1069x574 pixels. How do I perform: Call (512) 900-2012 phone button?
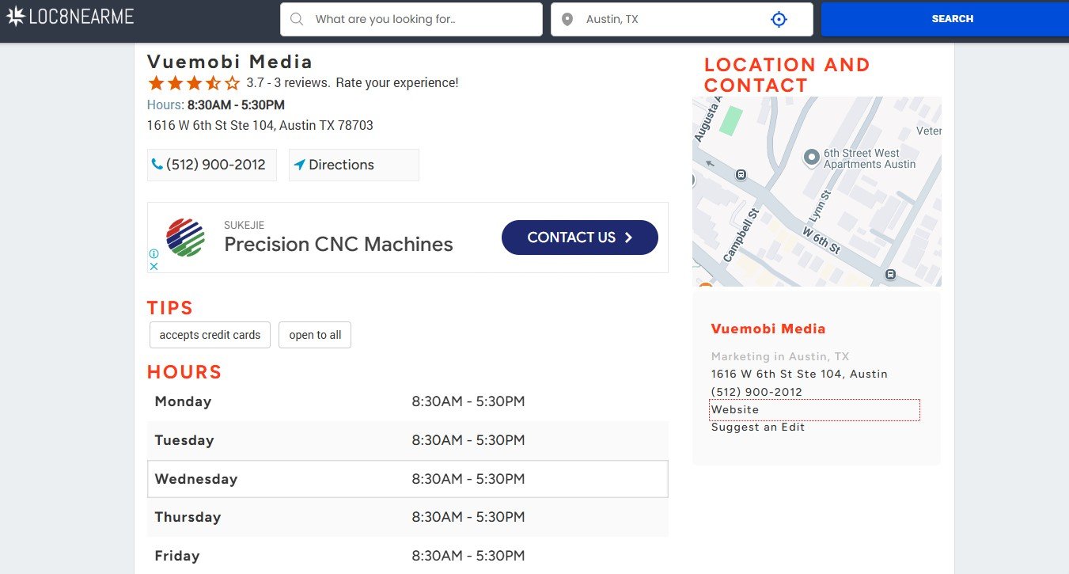coord(212,165)
